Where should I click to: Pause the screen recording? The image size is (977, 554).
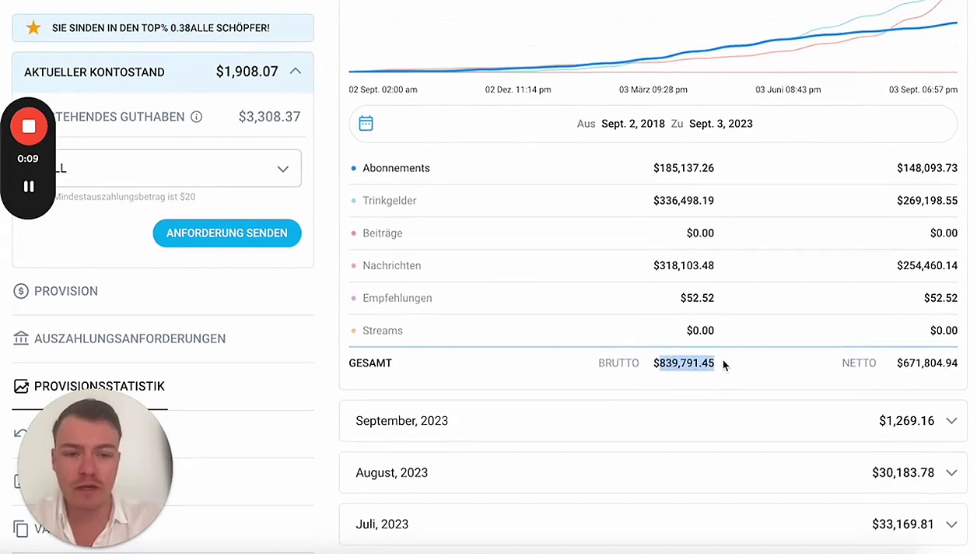click(29, 186)
